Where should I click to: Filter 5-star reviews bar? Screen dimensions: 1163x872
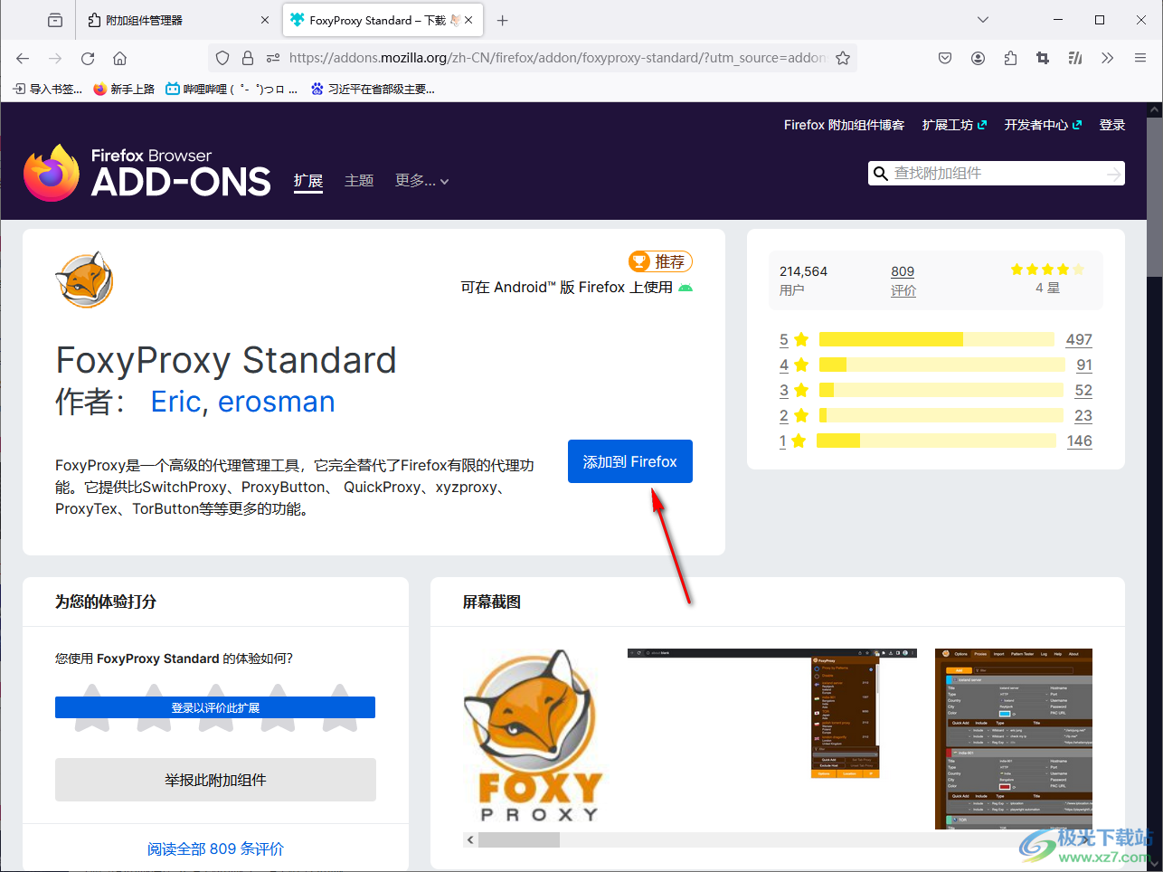pyautogui.click(x=936, y=339)
